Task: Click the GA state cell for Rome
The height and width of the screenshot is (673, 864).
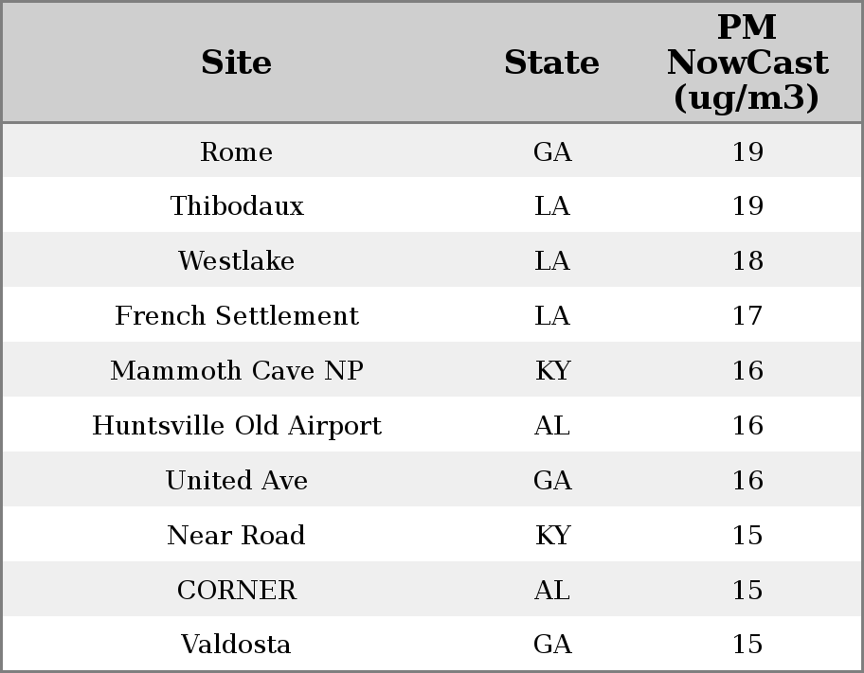Action: [x=552, y=151]
